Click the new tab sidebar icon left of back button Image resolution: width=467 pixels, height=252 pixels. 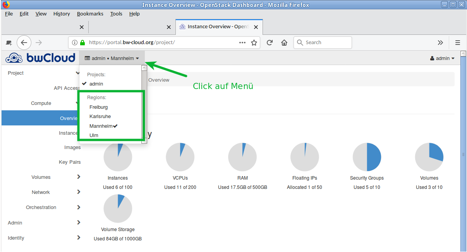(x=9, y=43)
